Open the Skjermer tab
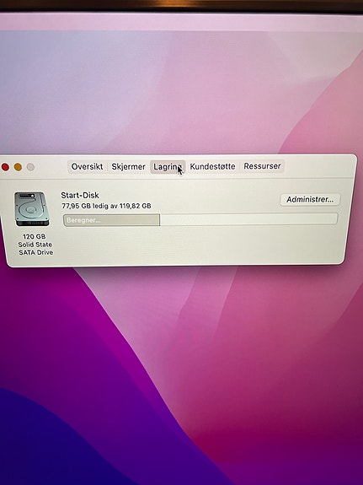 pyautogui.click(x=128, y=167)
